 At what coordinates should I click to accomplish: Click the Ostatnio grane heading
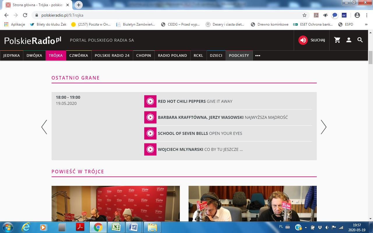tap(75, 78)
